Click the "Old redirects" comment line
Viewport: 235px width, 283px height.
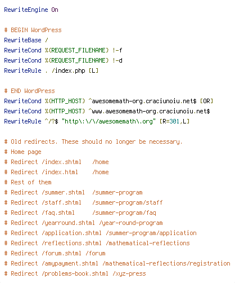click(93, 141)
